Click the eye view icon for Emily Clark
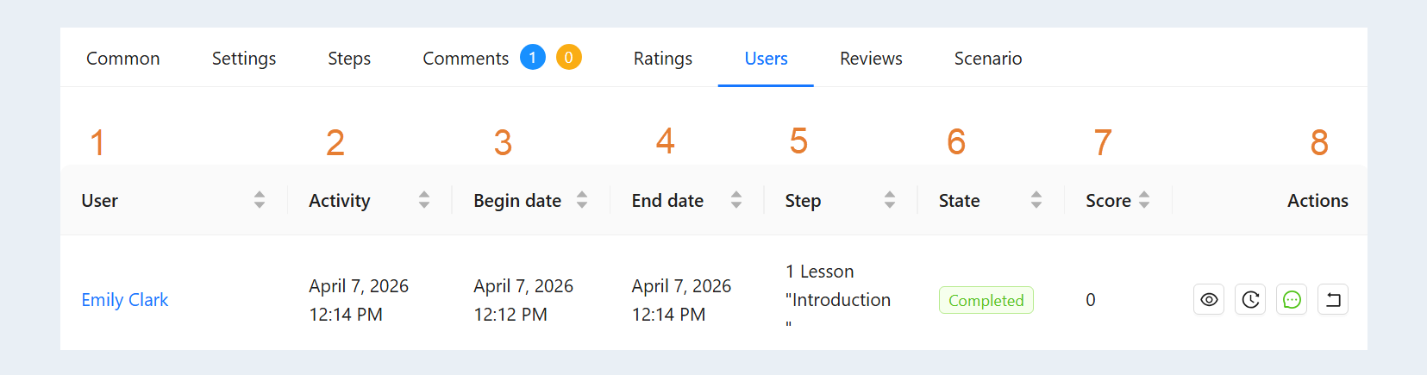This screenshot has height=375, width=1427. [1209, 300]
